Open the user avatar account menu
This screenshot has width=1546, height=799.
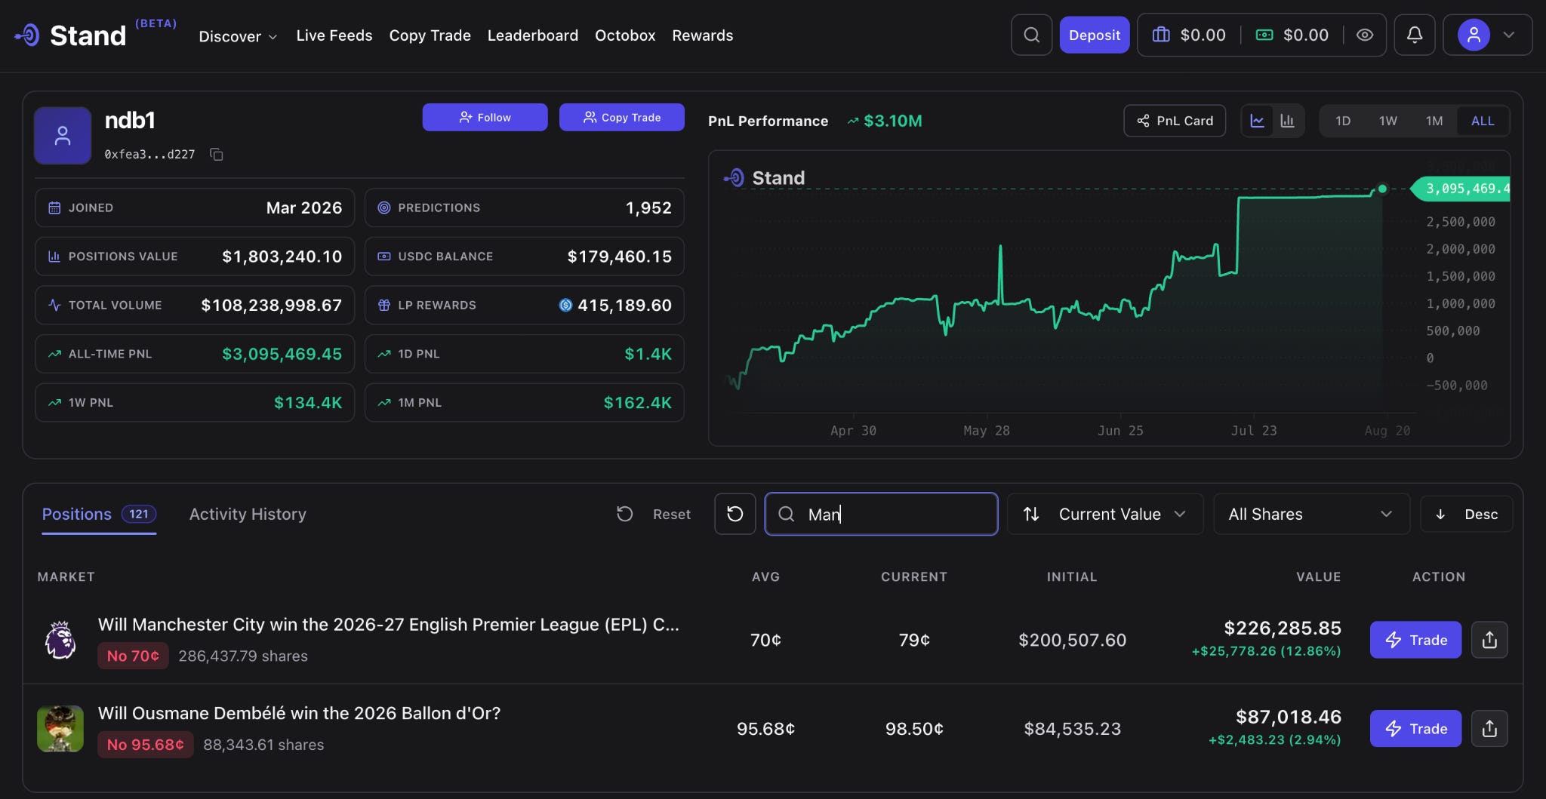click(x=1487, y=35)
